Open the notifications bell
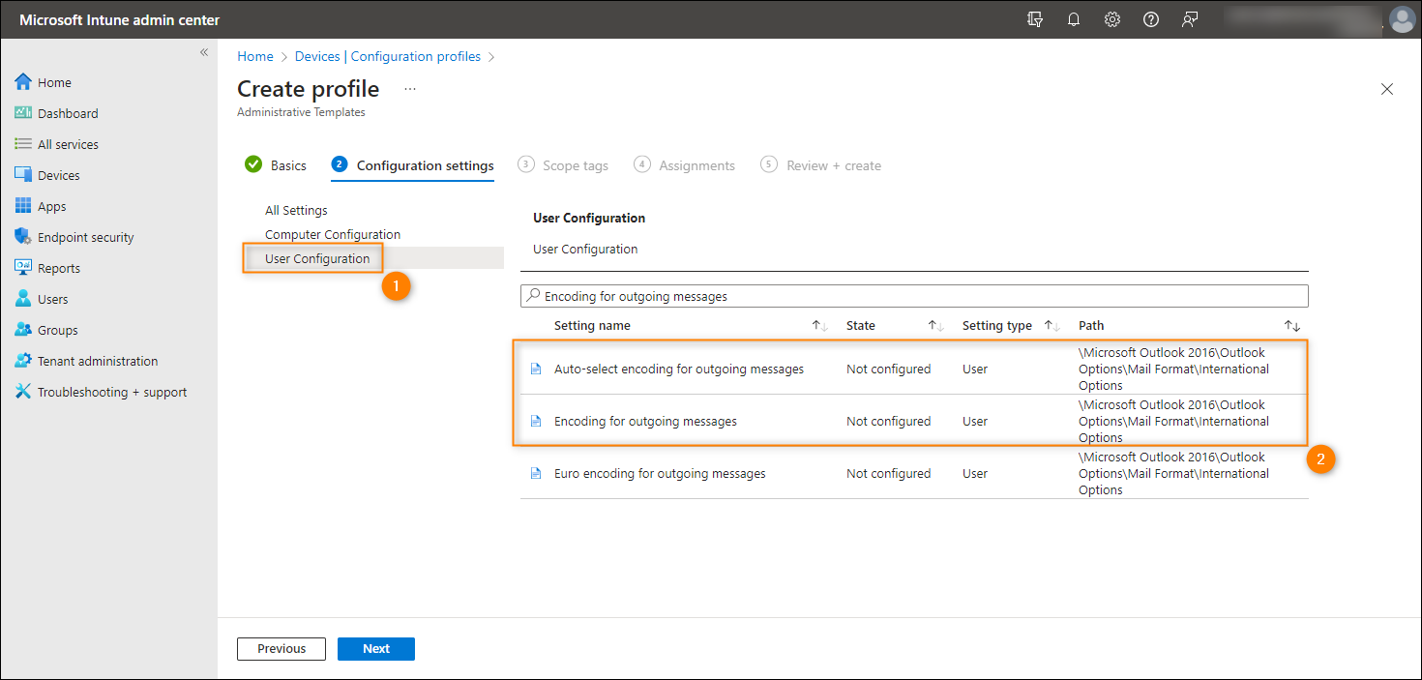 (1074, 19)
